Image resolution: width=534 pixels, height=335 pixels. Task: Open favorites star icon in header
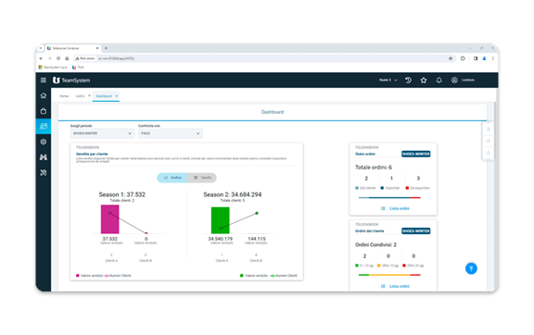click(x=424, y=81)
